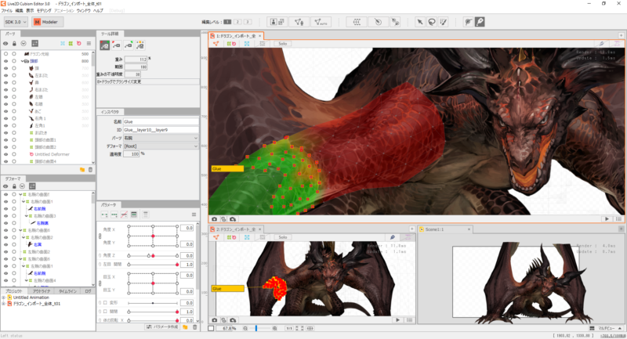
Task: Click the delete trash icon in parts panel
Action: (90, 170)
